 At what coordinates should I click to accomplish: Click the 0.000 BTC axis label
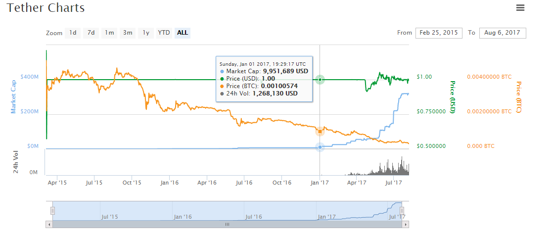click(x=481, y=146)
